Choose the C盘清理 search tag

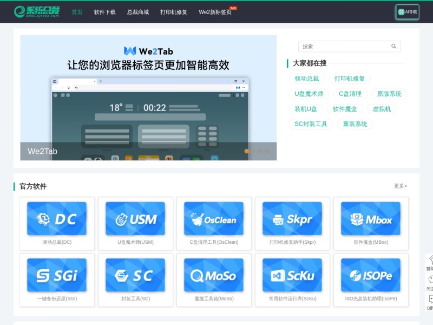350,94
